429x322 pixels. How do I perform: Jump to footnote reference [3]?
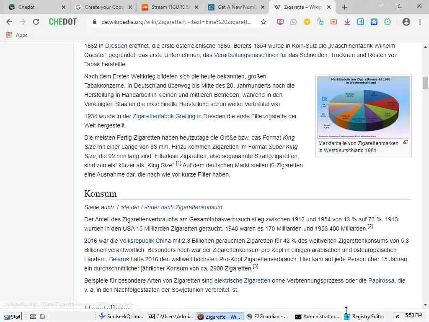255,266
